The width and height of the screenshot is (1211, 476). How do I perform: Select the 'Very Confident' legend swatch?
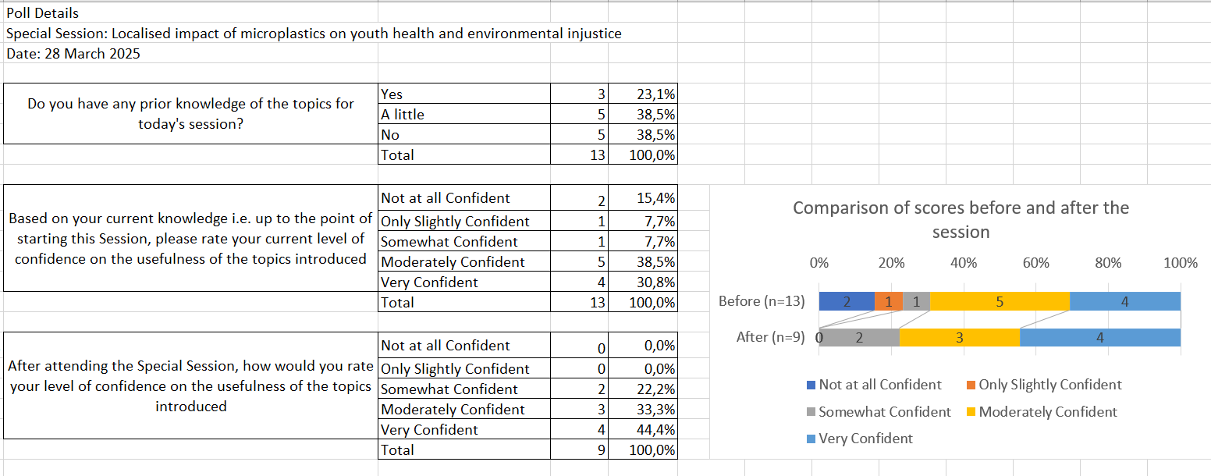coord(811,439)
